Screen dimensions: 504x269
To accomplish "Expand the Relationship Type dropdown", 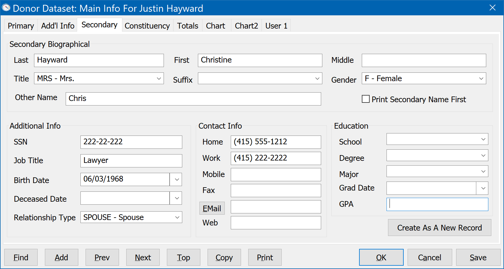I will 177,217.
